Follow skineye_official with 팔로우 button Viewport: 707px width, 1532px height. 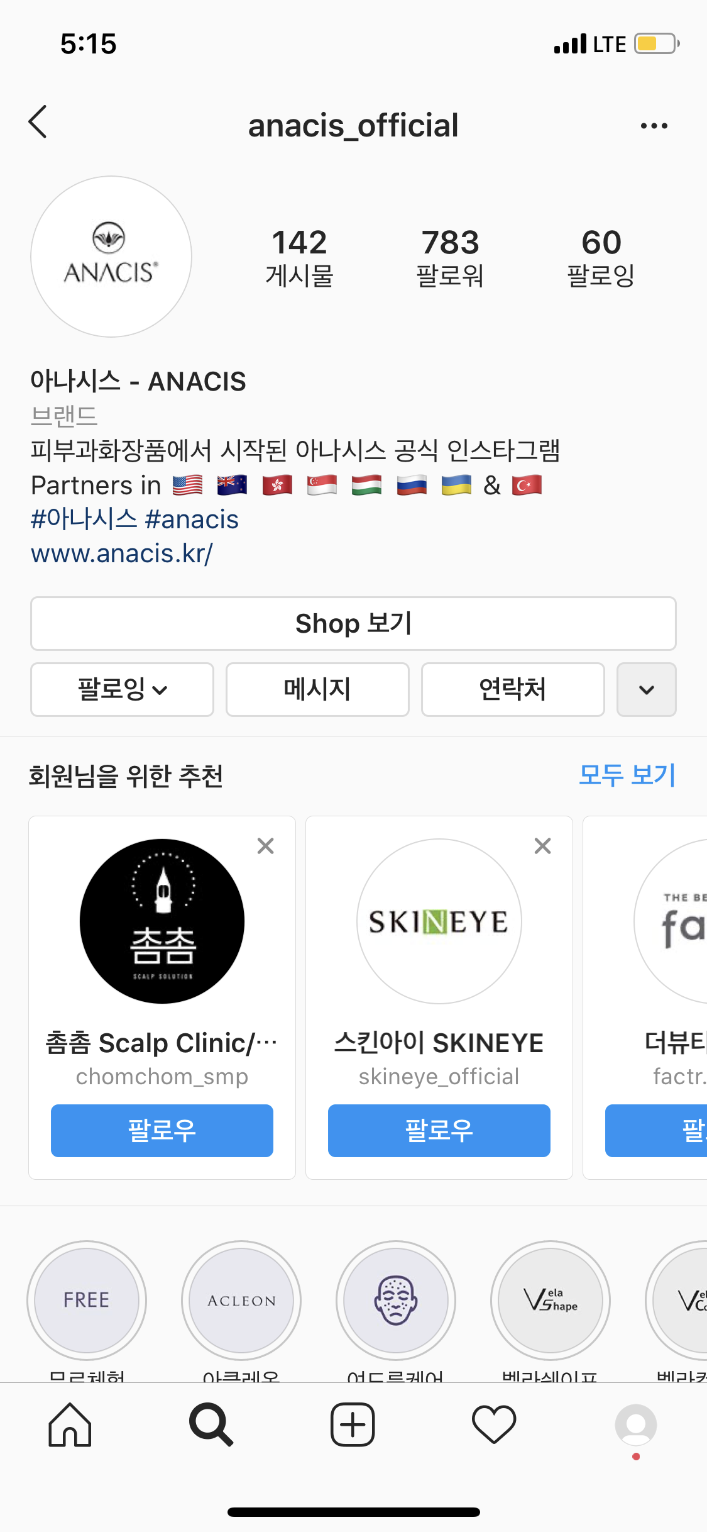tap(439, 1130)
